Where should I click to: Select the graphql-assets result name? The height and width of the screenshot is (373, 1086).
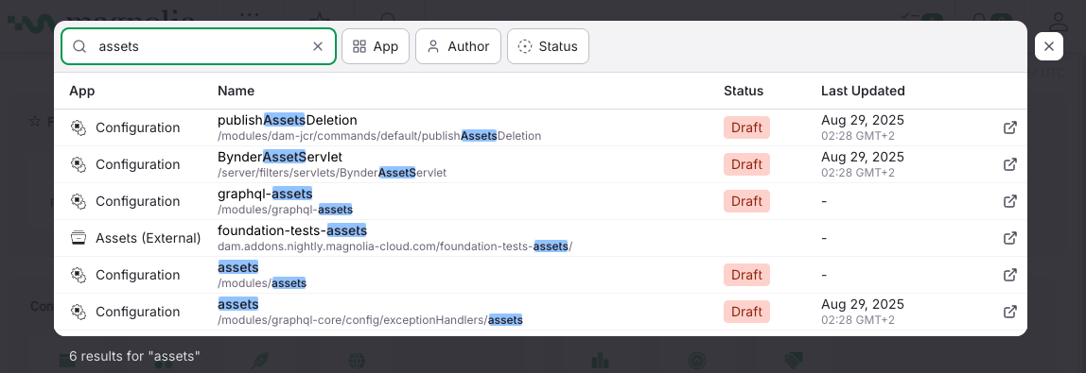point(265,194)
